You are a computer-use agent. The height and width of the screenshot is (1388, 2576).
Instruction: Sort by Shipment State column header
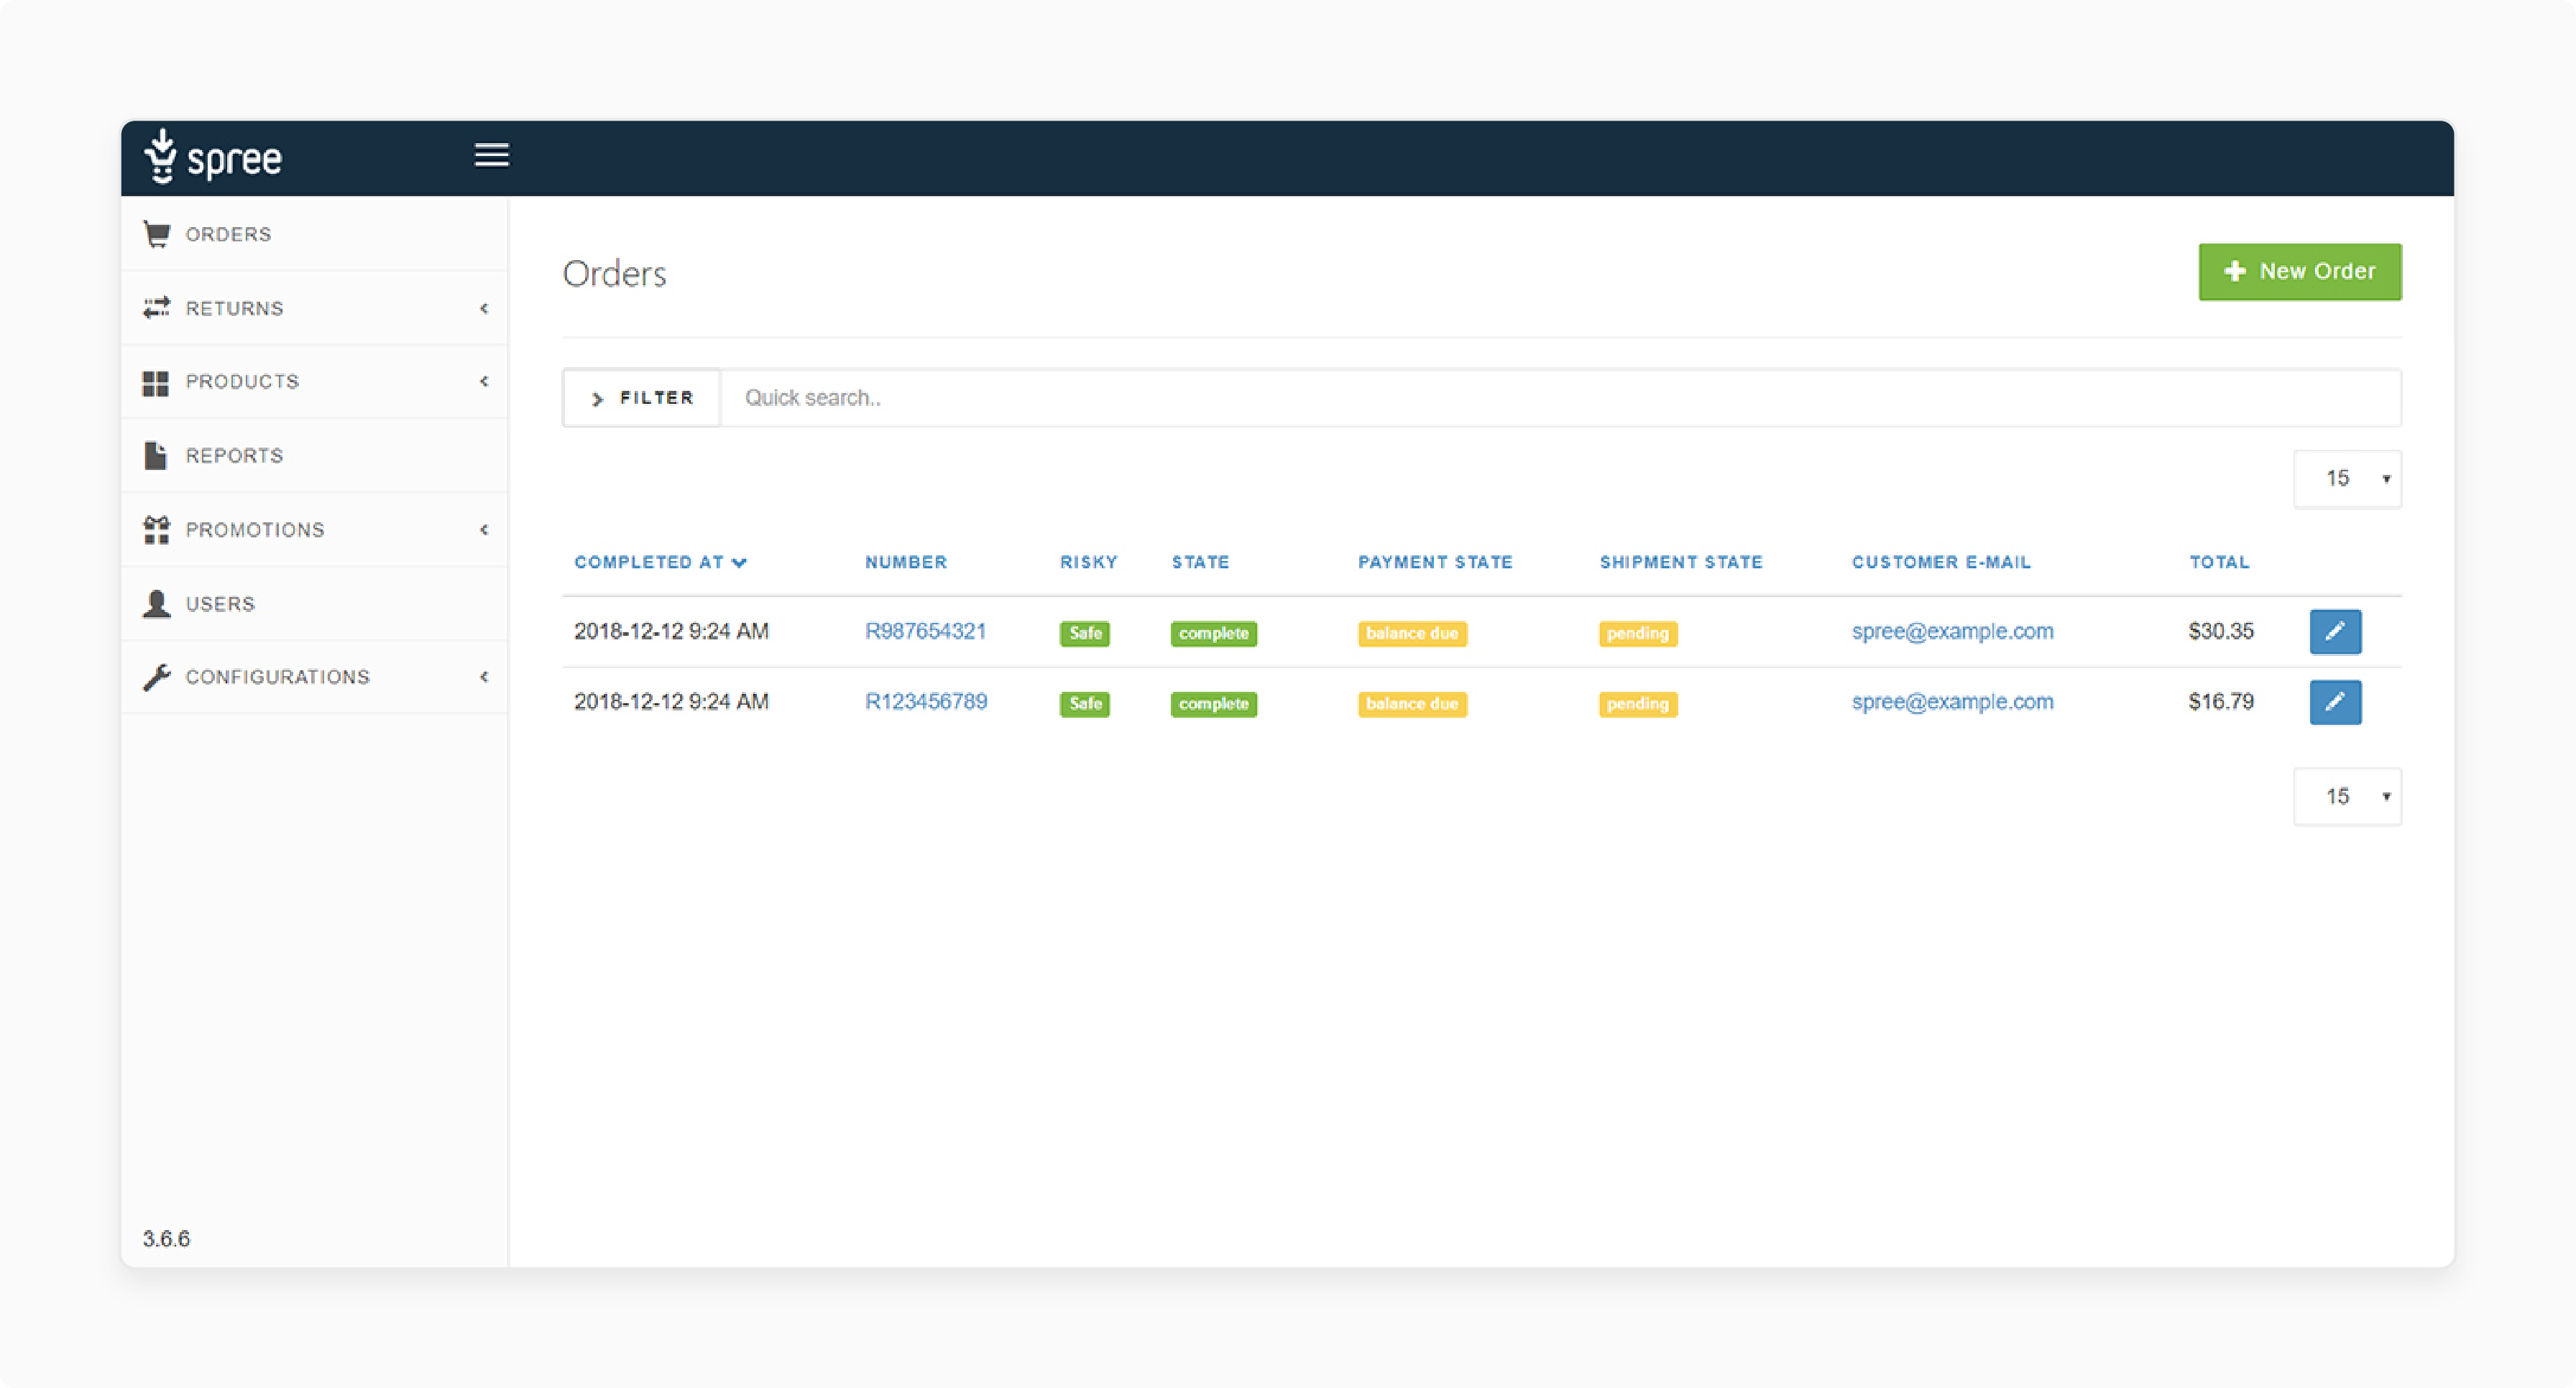click(x=1681, y=563)
